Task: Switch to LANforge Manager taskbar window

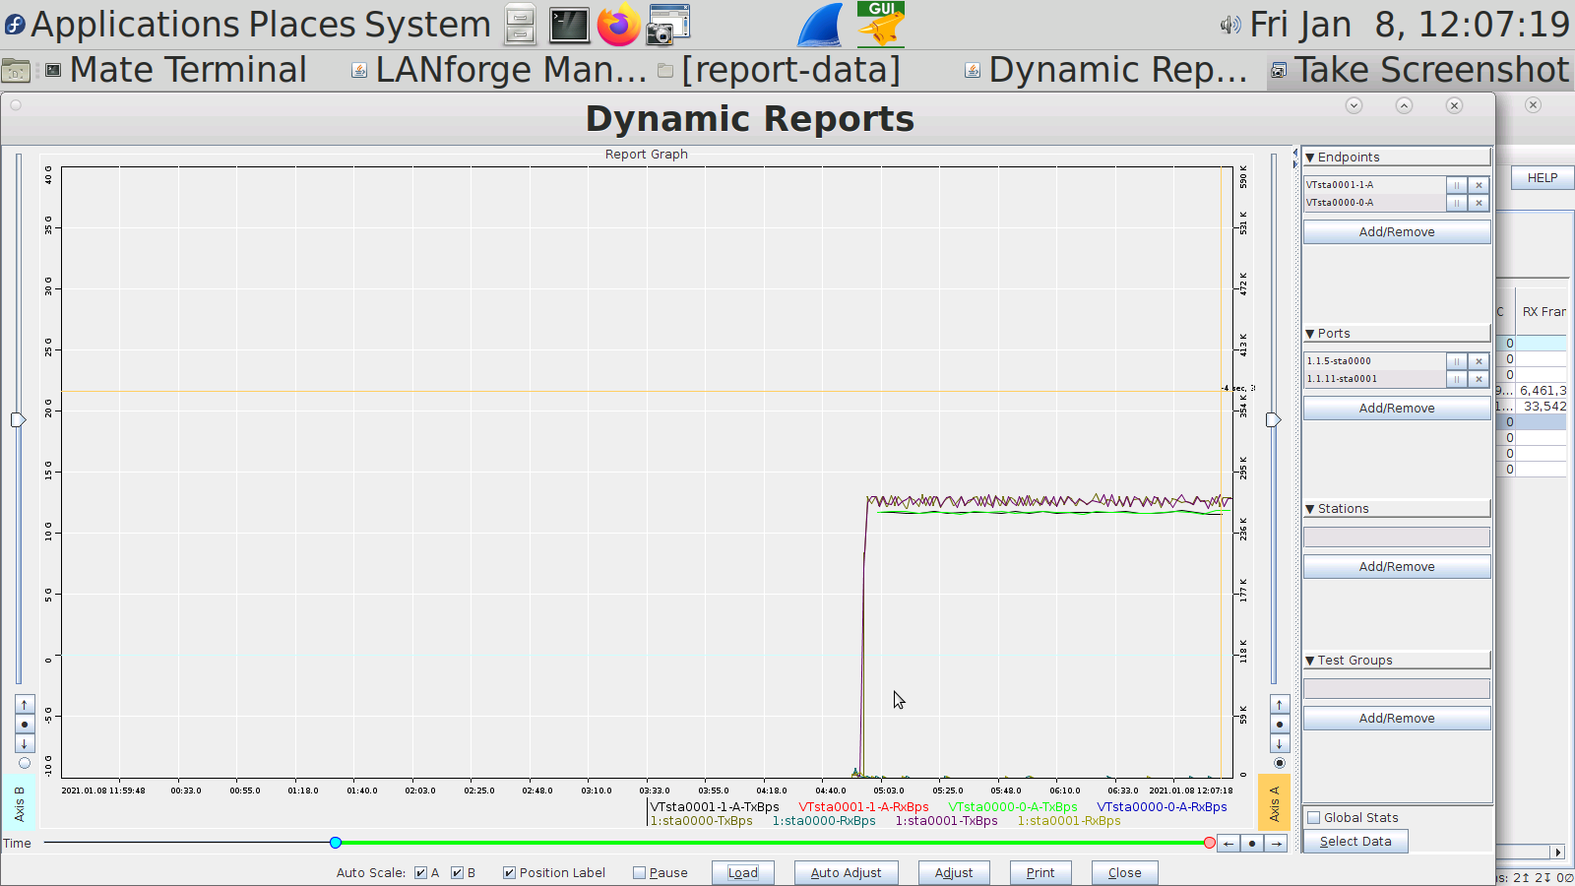Action: (x=499, y=70)
